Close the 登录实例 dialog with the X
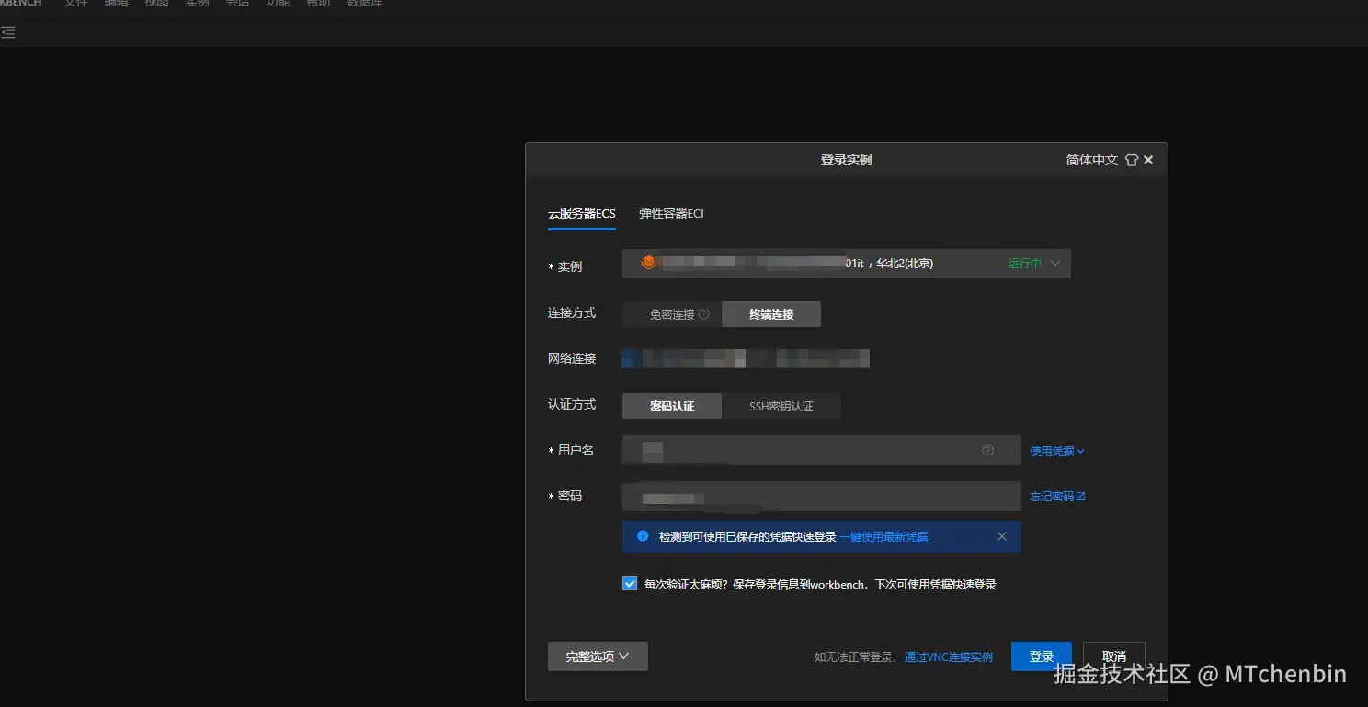 pos(1148,160)
